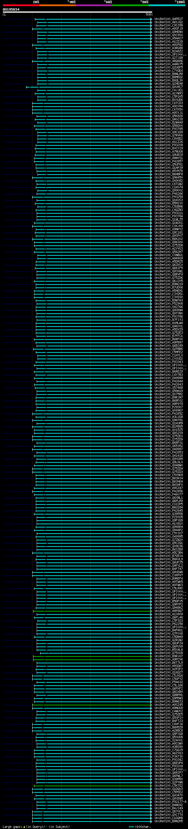This screenshot has width=188, height=829.
Task: Select the UniRef100_O57468 label
Action: tap(169, 388)
